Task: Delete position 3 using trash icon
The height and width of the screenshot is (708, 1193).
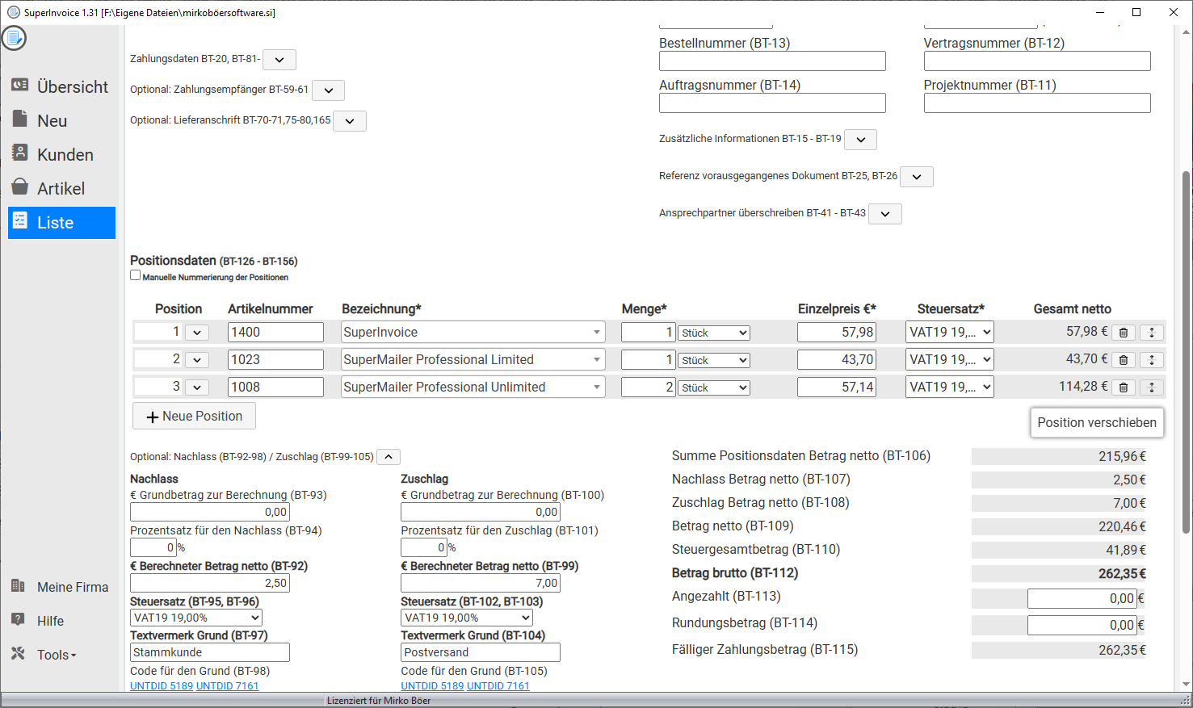Action: point(1123,388)
